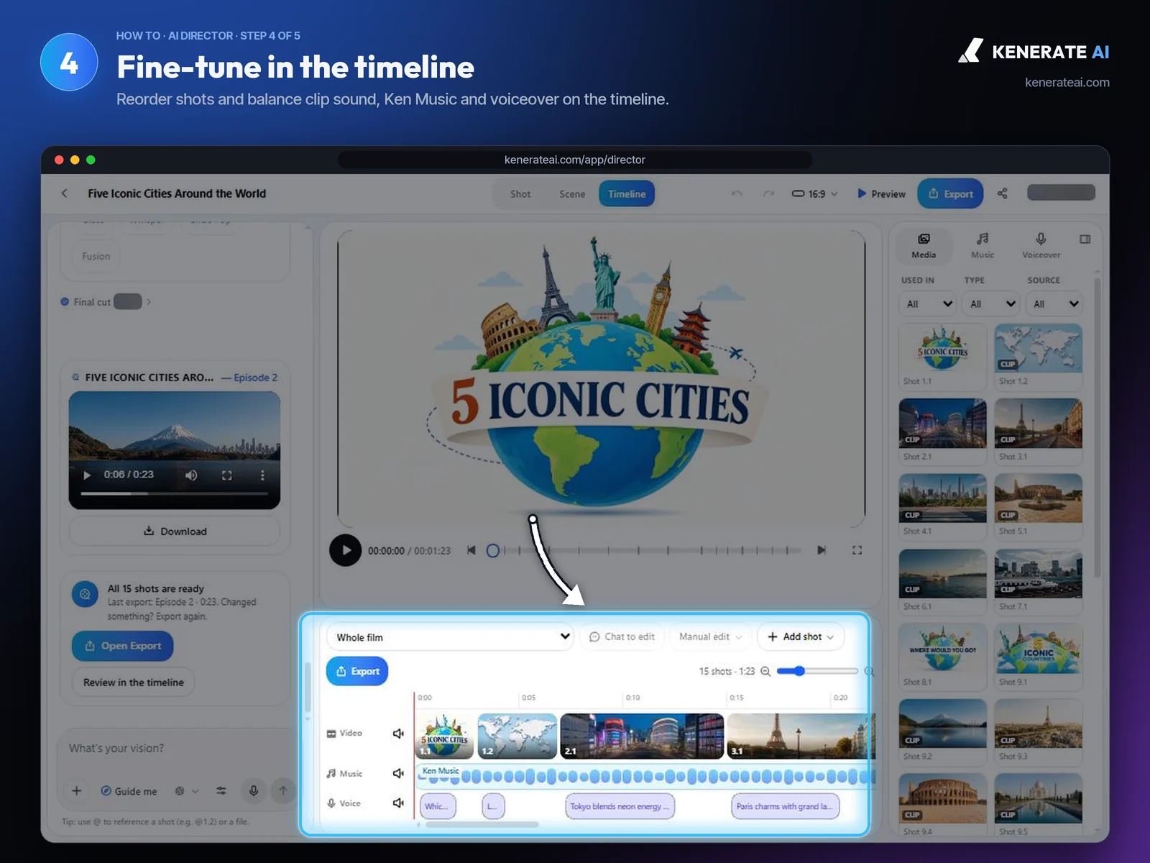Image resolution: width=1150 pixels, height=863 pixels.
Task: Select the Shot 1.2 world map thumbnail
Action: (1038, 348)
